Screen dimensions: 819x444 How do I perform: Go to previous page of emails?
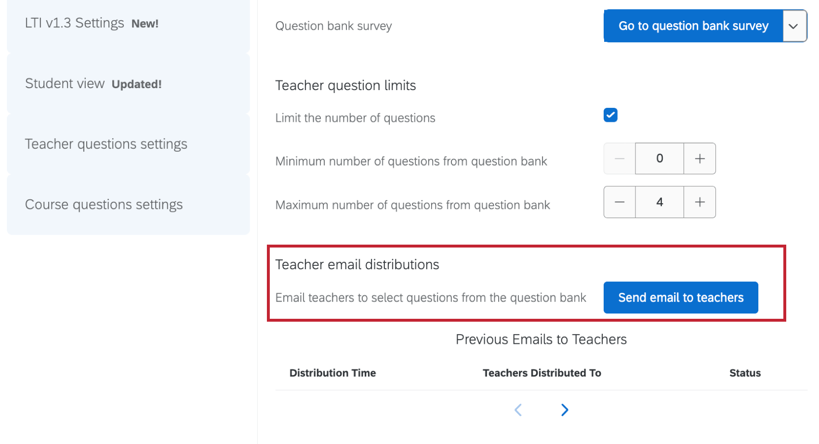518,410
